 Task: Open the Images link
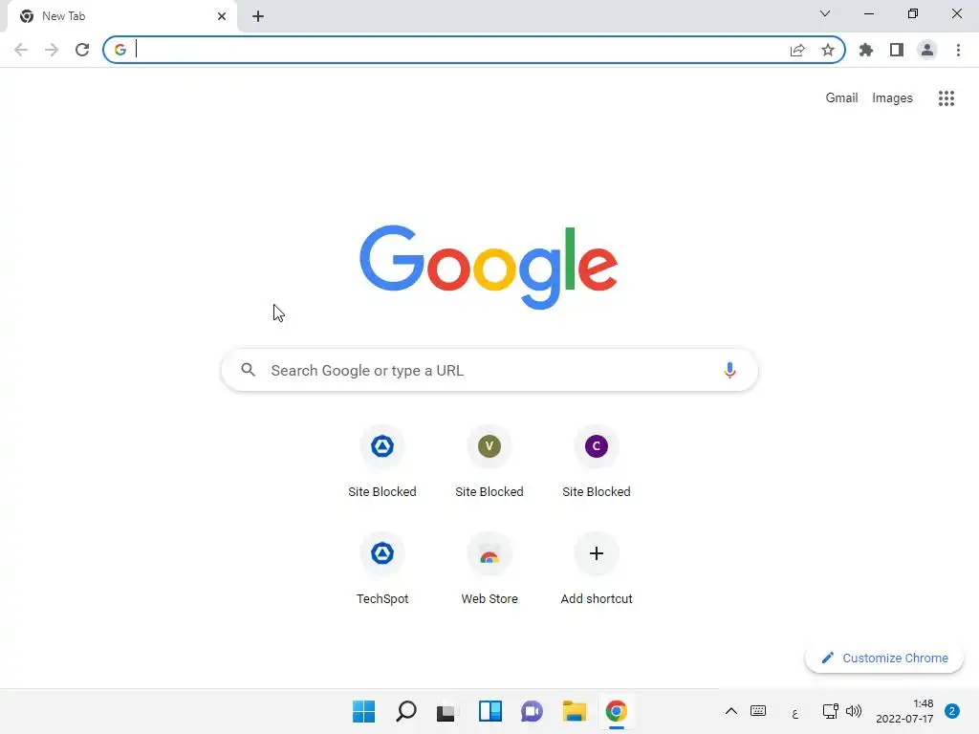[x=892, y=98]
